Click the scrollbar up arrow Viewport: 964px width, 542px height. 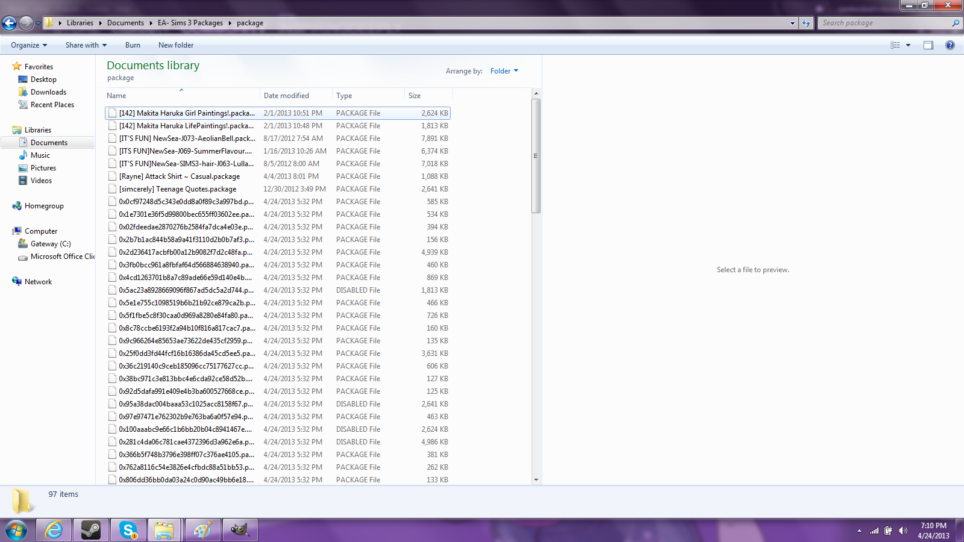pos(536,93)
